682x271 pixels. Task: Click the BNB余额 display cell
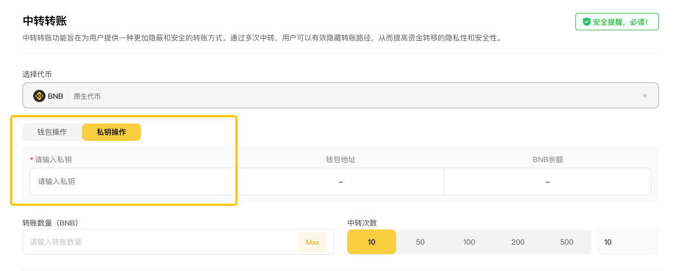[547, 182]
